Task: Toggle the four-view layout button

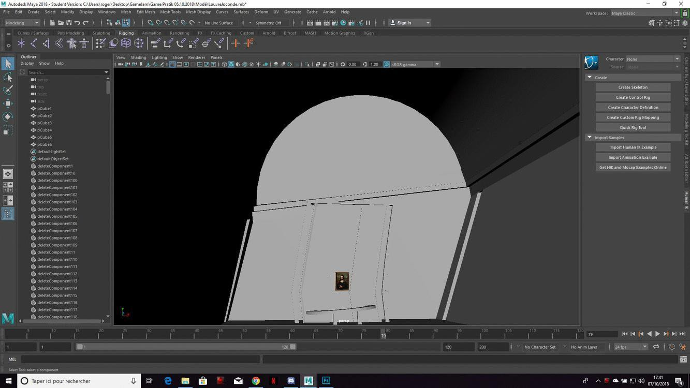Action: (x=8, y=187)
